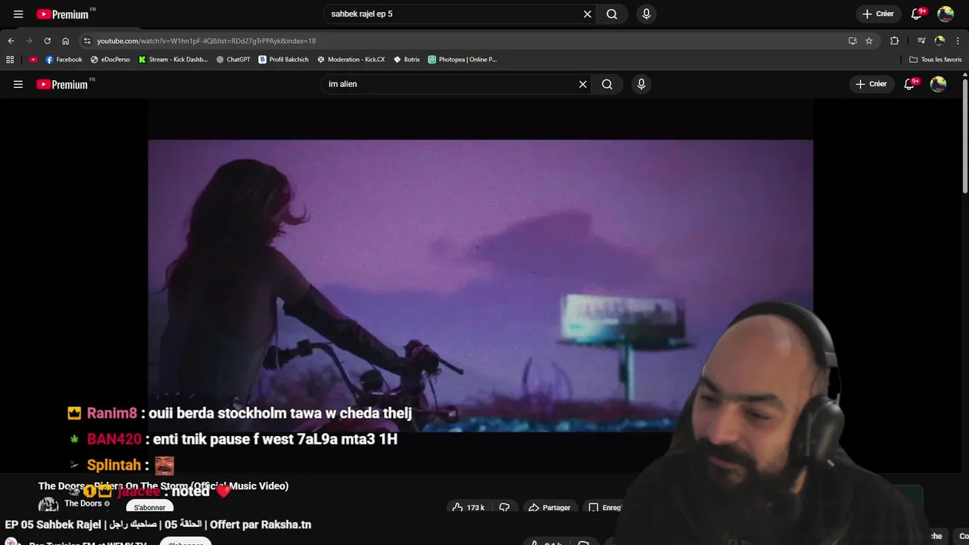Screen dimensions: 969x545
Task: Start voice search beside 'im alien' field
Action: click(x=641, y=84)
